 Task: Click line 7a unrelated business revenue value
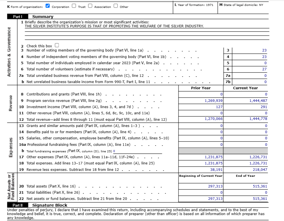pos(265,75)
